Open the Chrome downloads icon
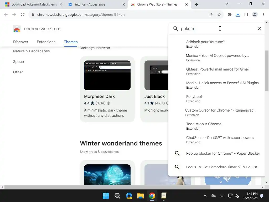Image resolution: width=269 pixels, height=202 pixels. click(238, 15)
